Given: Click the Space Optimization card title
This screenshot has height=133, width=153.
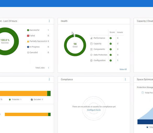Looking at the screenshot, I should (145, 79).
